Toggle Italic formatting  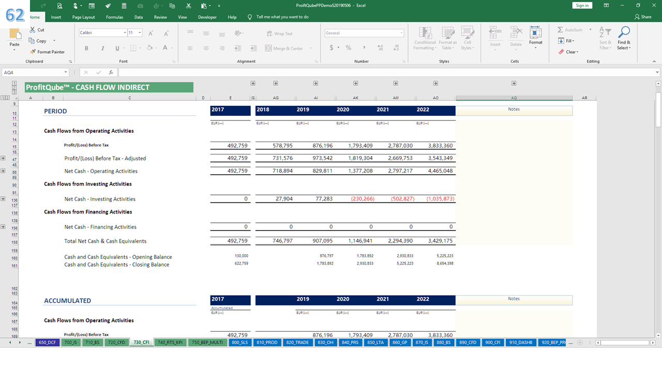tap(102, 48)
